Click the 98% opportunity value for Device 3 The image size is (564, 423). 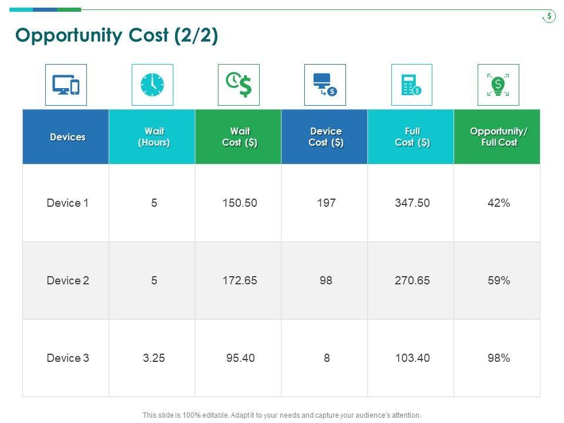[498, 358]
